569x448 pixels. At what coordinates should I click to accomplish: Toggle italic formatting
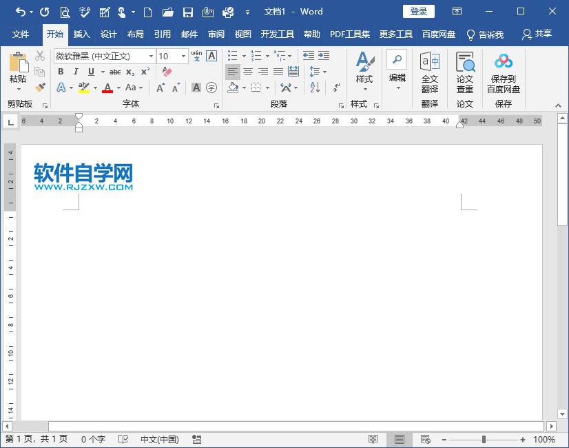click(76, 72)
